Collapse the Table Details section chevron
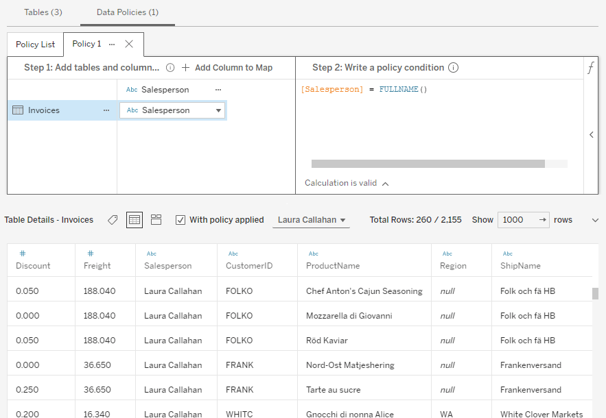The height and width of the screenshot is (418, 606). tap(595, 220)
